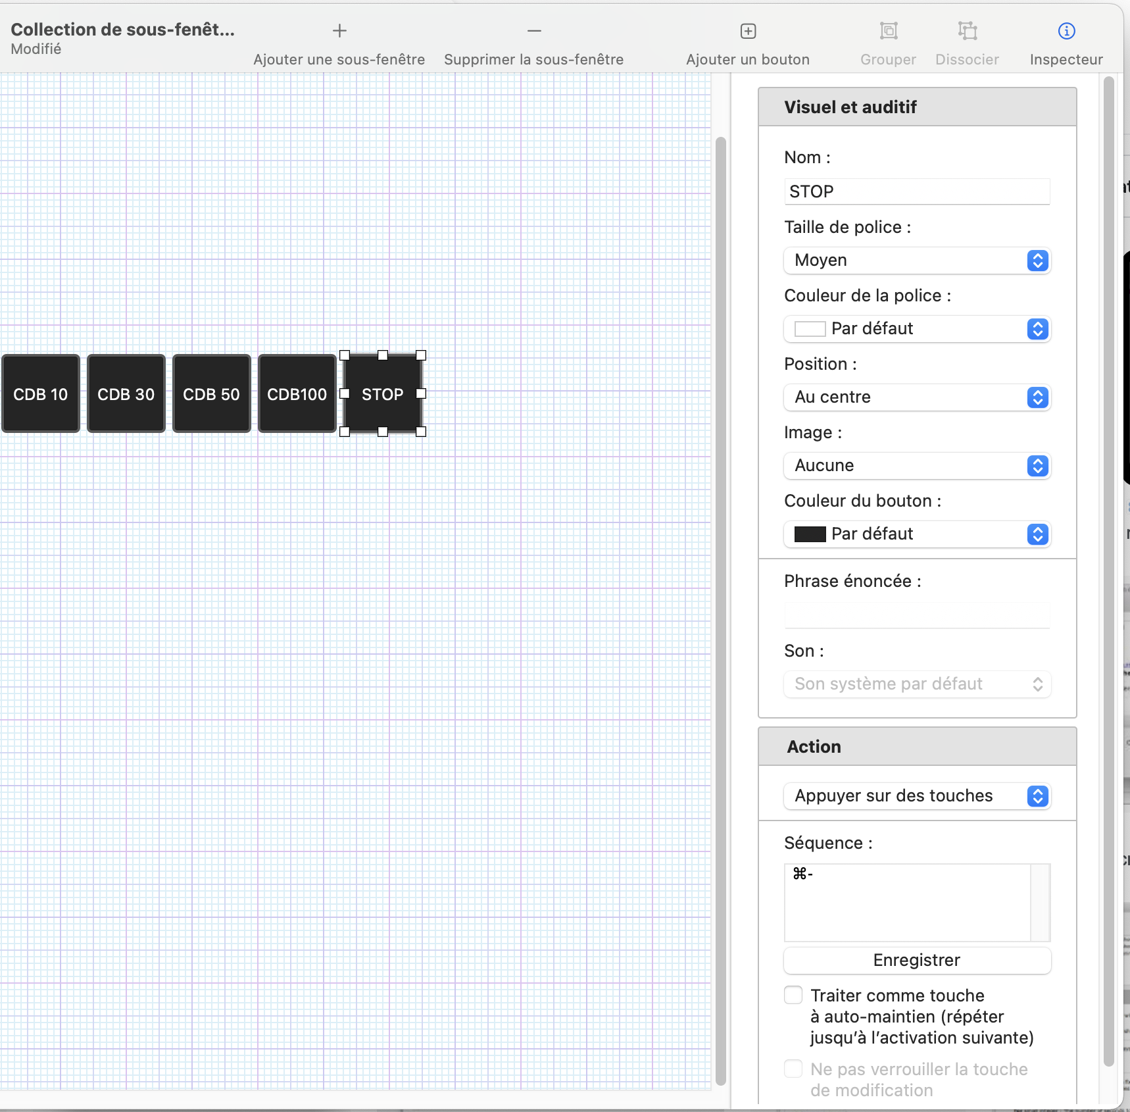
Task: Open the Couleur du bouton dropdown
Action: (917, 534)
